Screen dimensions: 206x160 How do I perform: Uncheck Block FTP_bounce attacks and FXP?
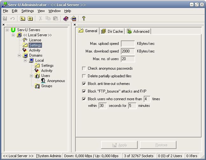point(84,91)
